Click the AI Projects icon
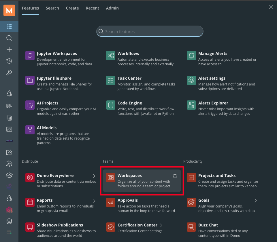 (x=30, y=105)
